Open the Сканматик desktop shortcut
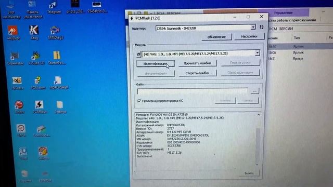The image size is (333, 187). click(x=15, y=58)
